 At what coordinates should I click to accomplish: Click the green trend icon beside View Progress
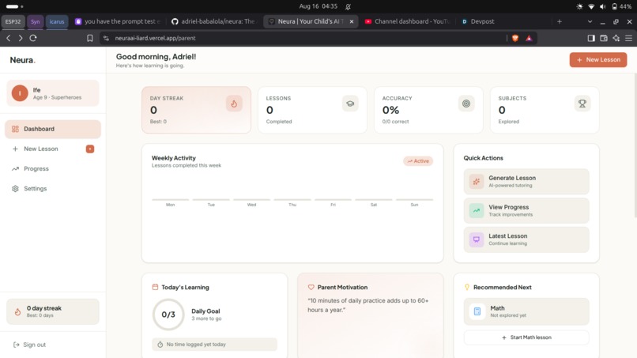click(x=476, y=210)
